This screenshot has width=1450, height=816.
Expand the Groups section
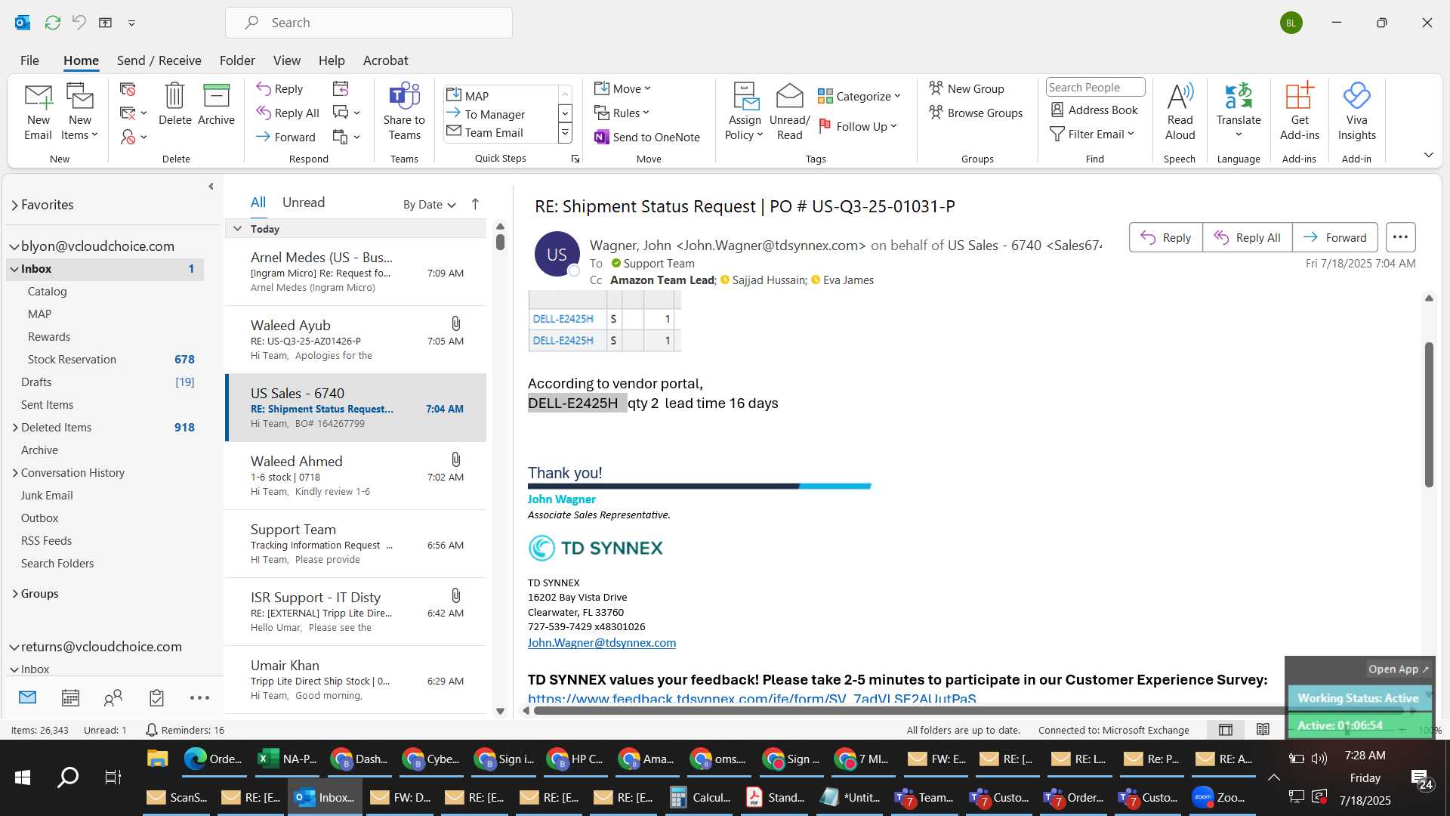coord(15,594)
